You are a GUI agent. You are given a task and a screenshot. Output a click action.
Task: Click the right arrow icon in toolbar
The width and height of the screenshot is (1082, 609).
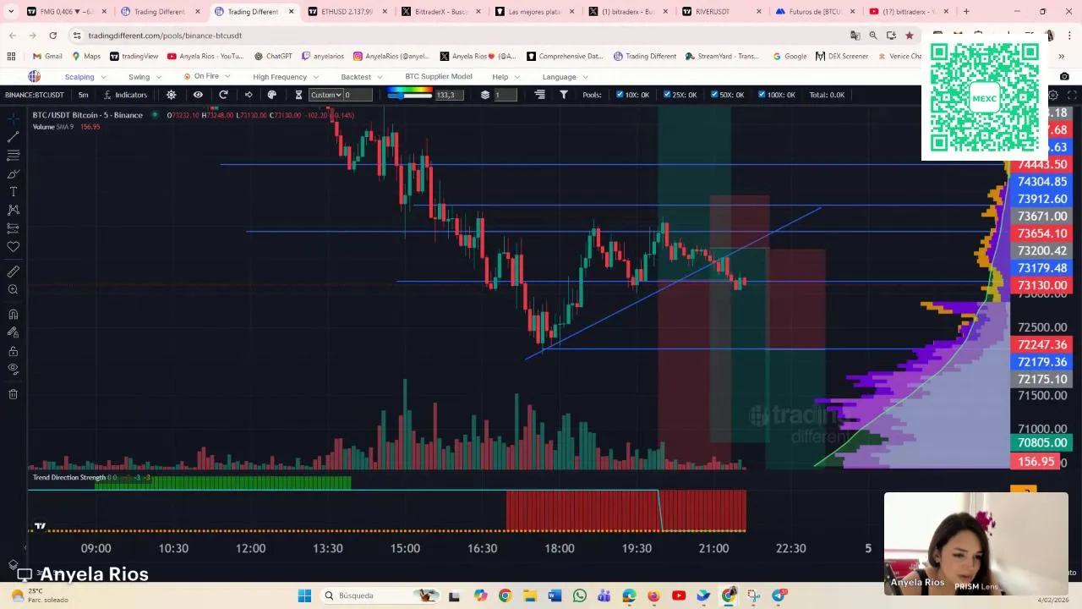pos(248,95)
